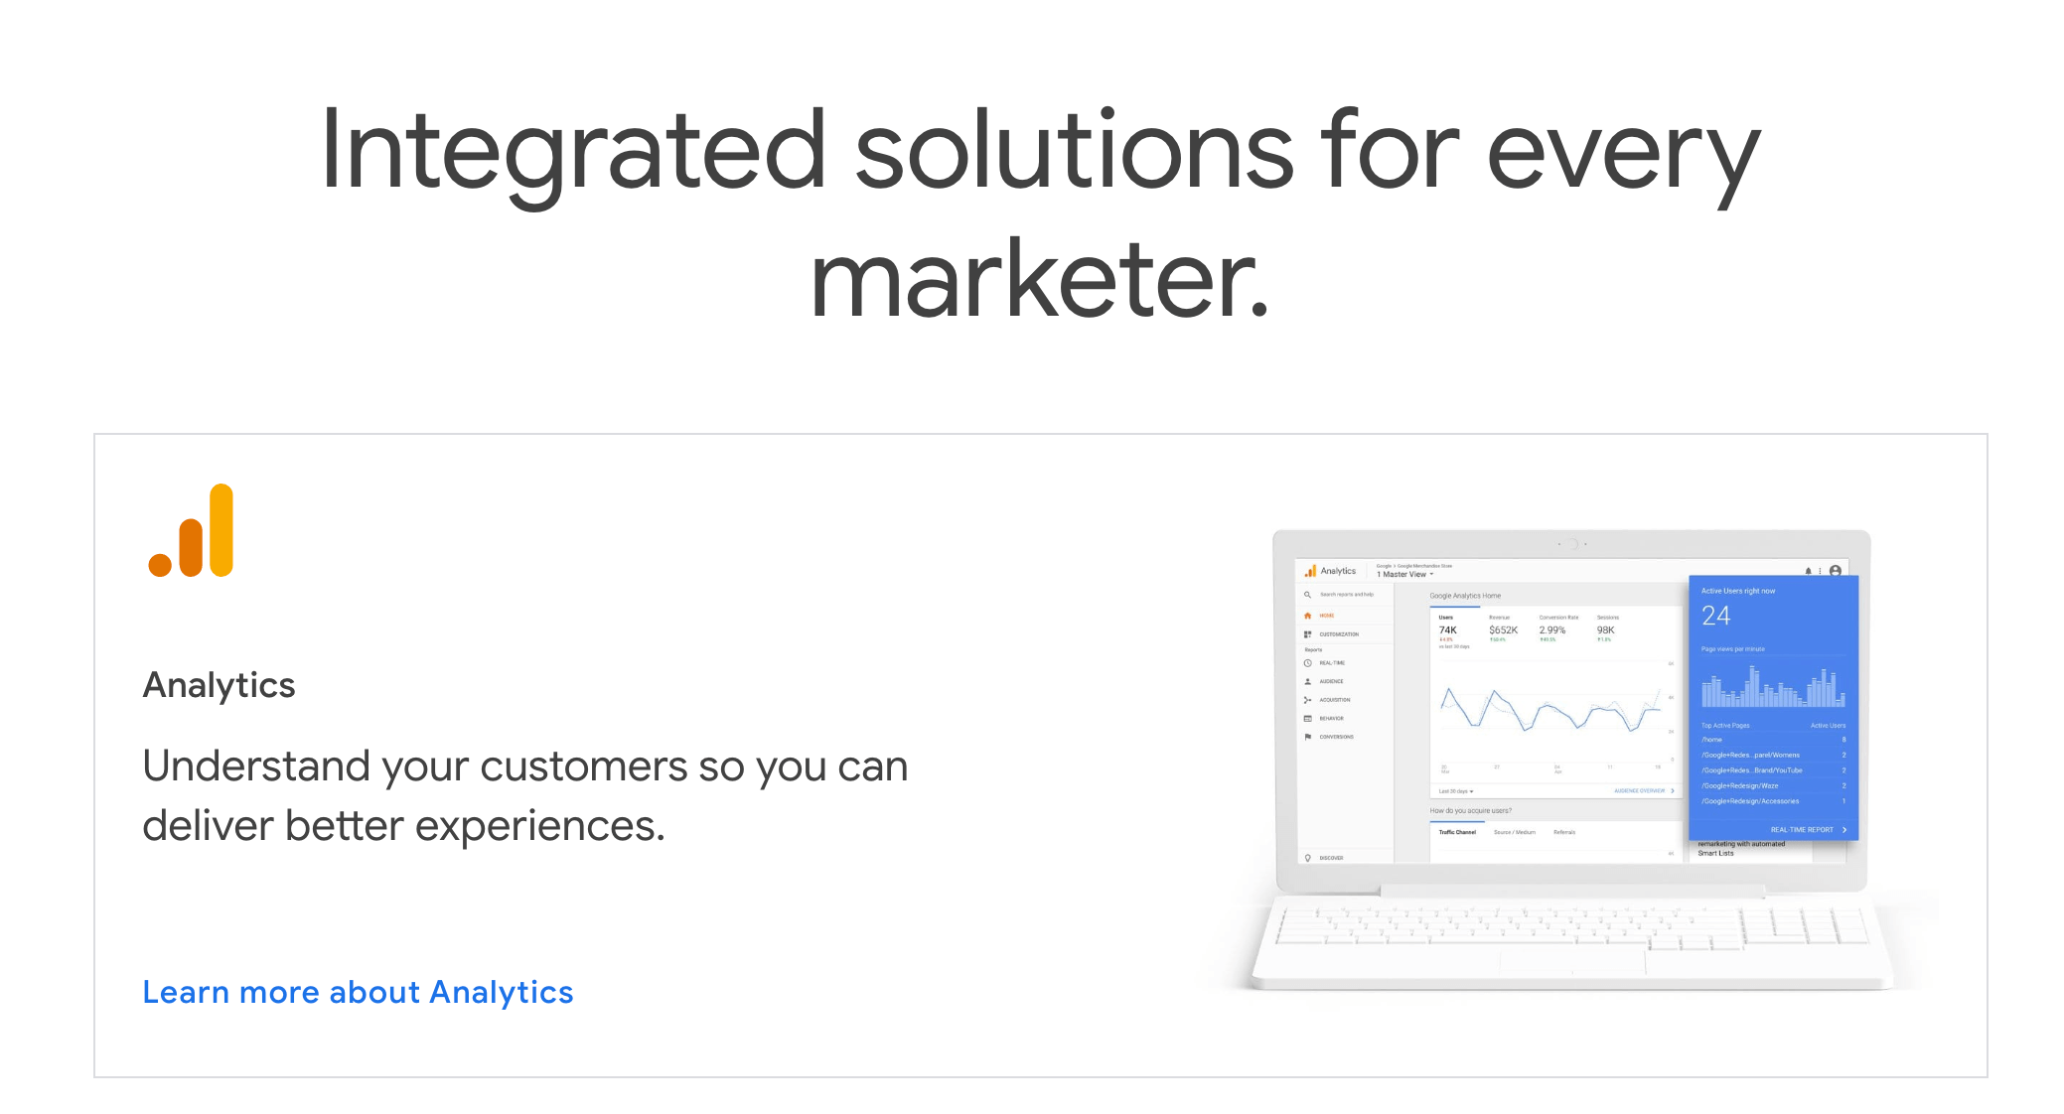Click the Conversions flag icon
This screenshot has width=2064, height=1114.
pos(1307,737)
